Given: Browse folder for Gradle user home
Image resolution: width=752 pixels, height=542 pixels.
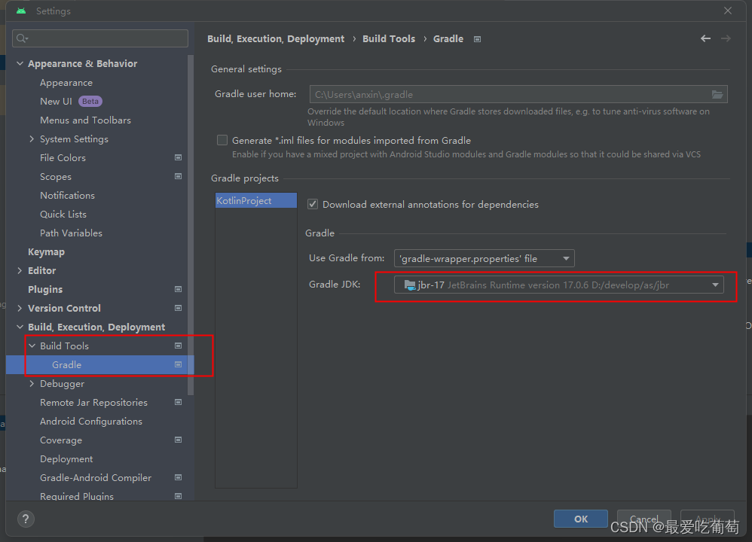Looking at the screenshot, I should (x=717, y=94).
